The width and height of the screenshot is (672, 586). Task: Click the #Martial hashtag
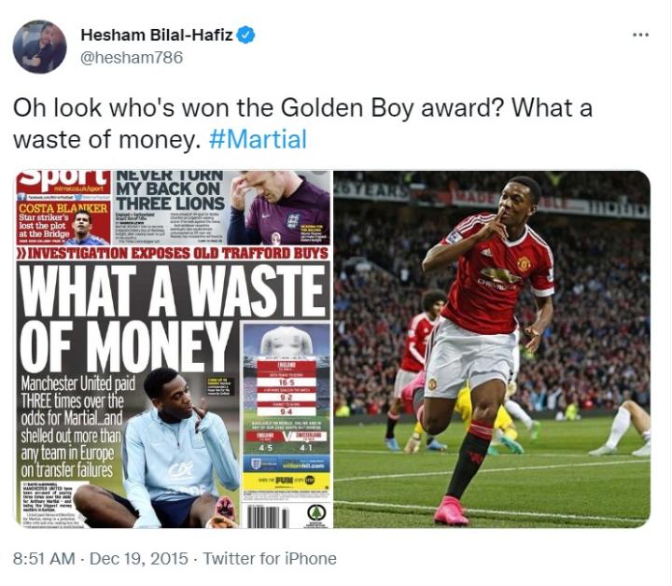[x=258, y=140]
